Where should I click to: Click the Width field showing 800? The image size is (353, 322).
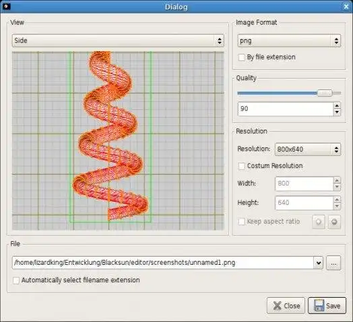tap(304, 184)
